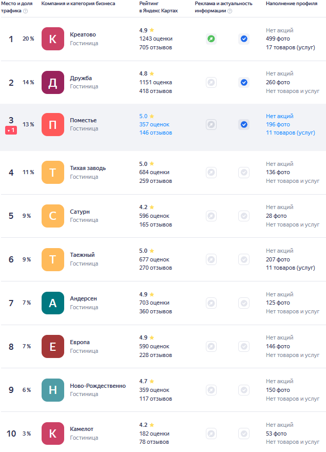
Task: Click gray verification badge for Ново-Рождественно
Action: (x=244, y=390)
